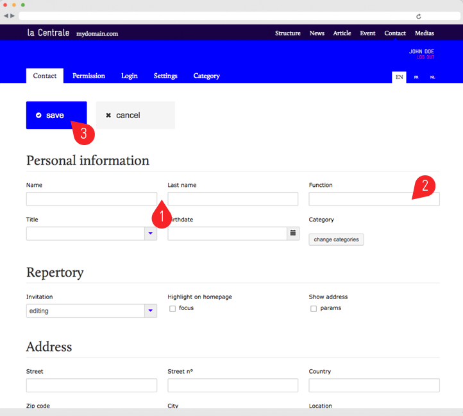
Task: Open the Birthdate calendar picker icon
Action: tap(293, 233)
